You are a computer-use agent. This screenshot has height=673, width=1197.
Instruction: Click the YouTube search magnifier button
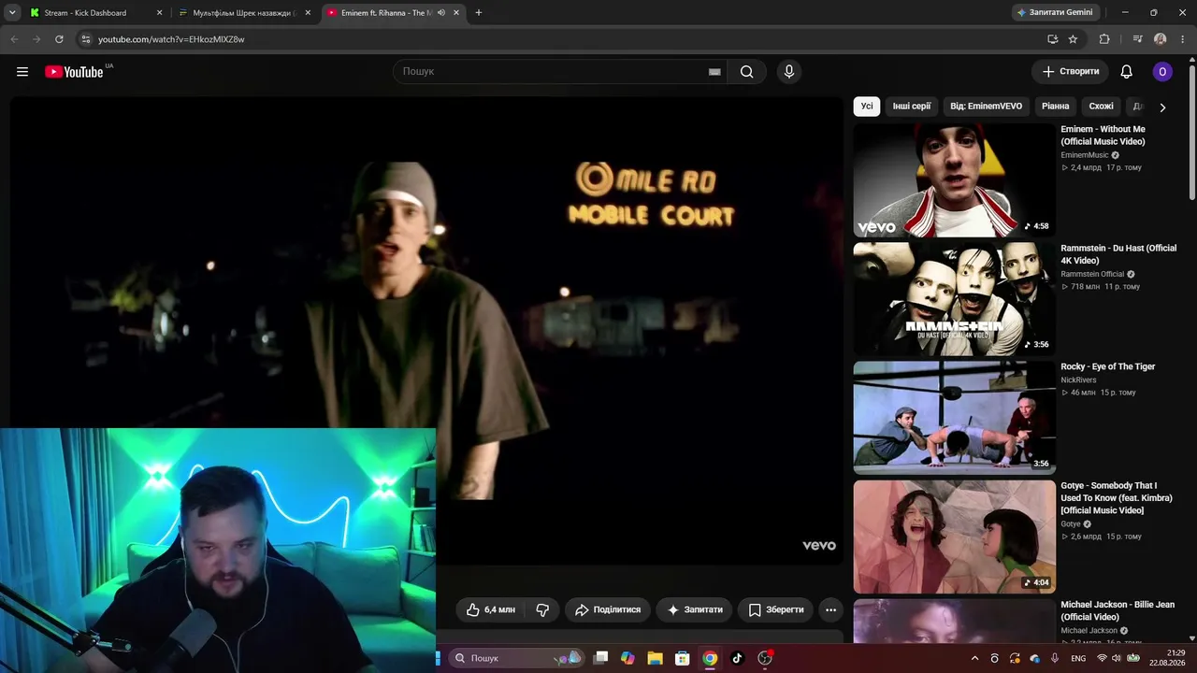point(746,72)
